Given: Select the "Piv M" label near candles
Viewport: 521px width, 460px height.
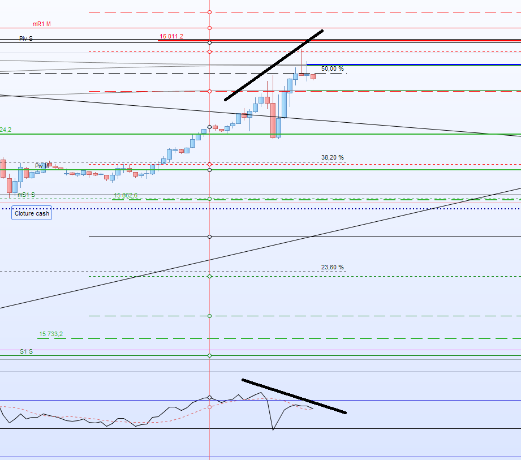Looking at the screenshot, I should [x=42, y=166].
